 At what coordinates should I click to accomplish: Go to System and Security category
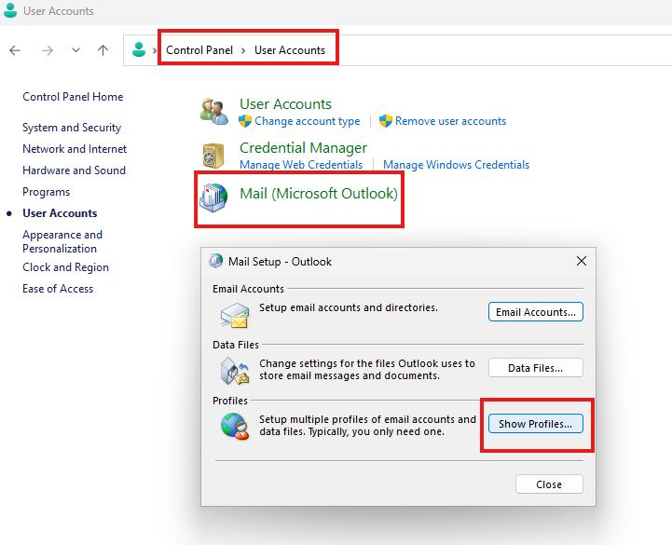pos(72,128)
